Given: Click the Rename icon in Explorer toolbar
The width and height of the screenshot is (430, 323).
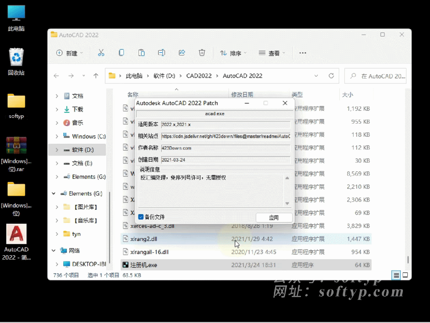Looking at the screenshot, I should (x=162, y=53).
